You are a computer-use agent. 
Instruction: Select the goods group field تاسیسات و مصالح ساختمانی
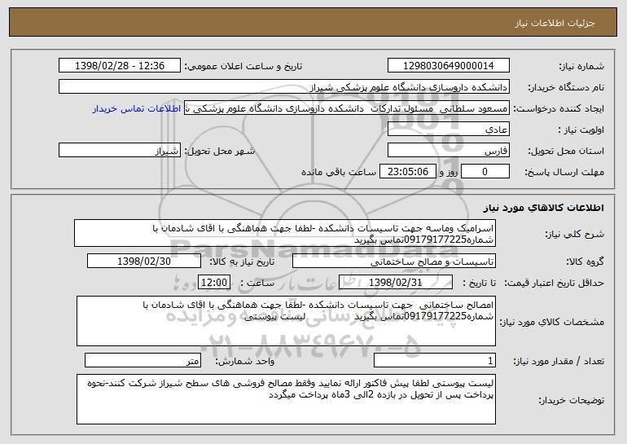pos(394,262)
